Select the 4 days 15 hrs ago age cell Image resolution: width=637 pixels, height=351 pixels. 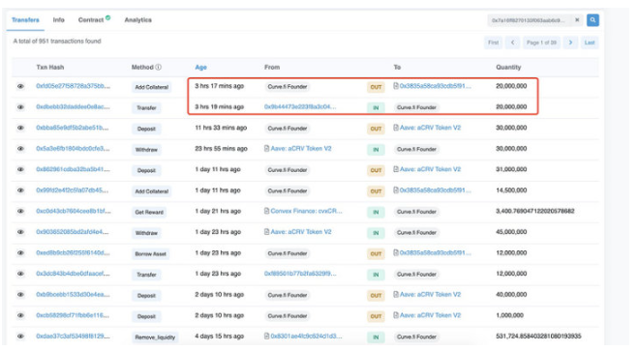pyautogui.click(x=220, y=336)
